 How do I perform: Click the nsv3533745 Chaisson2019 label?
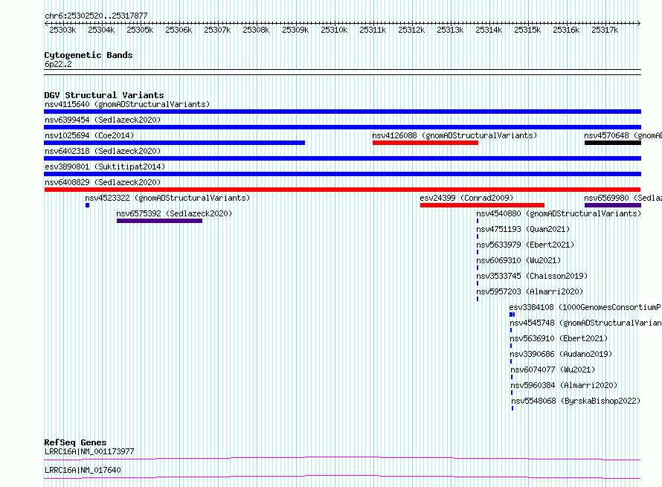coord(532,276)
